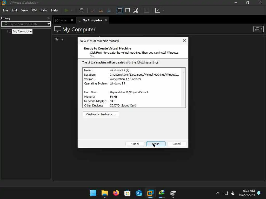Screen dimensions: 266x199
Task: Cancel the New Virtual Machine Wizard
Action: tap(177, 144)
